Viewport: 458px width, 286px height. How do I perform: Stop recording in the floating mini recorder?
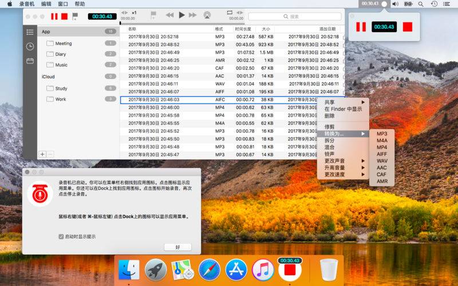(408, 27)
